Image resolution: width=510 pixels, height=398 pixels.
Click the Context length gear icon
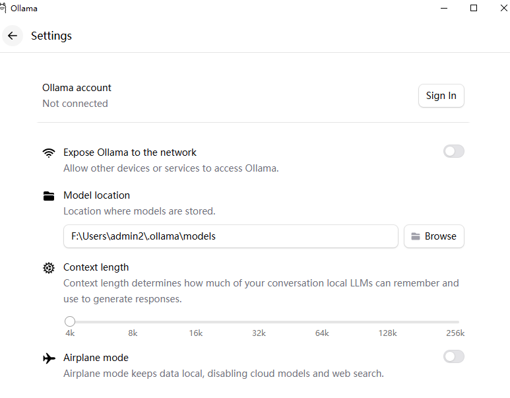coord(49,268)
